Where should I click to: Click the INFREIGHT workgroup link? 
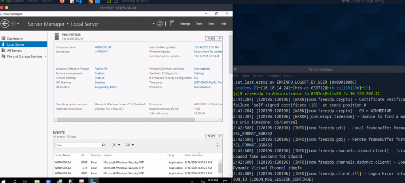[x=101, y=52]
